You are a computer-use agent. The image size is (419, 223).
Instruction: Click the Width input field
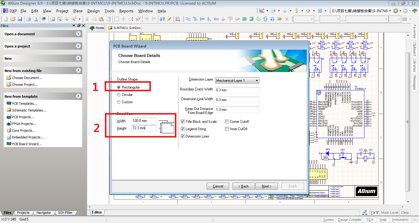[144, 121]
